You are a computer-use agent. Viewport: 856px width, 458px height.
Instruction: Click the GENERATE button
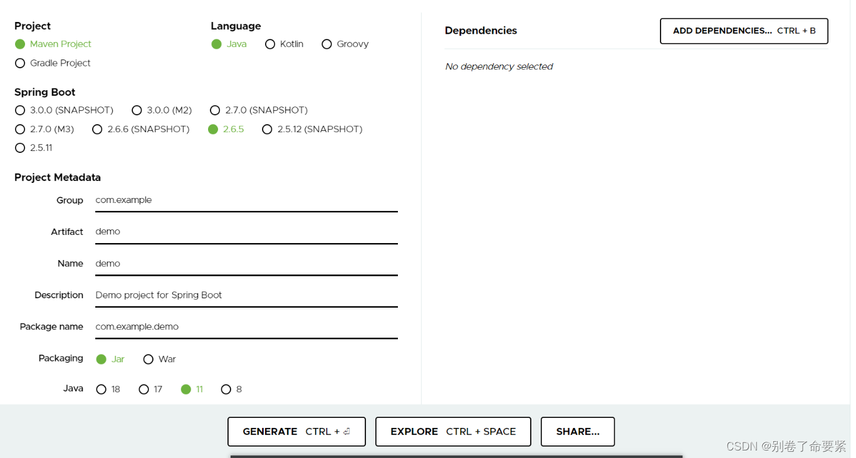[296, 432]
